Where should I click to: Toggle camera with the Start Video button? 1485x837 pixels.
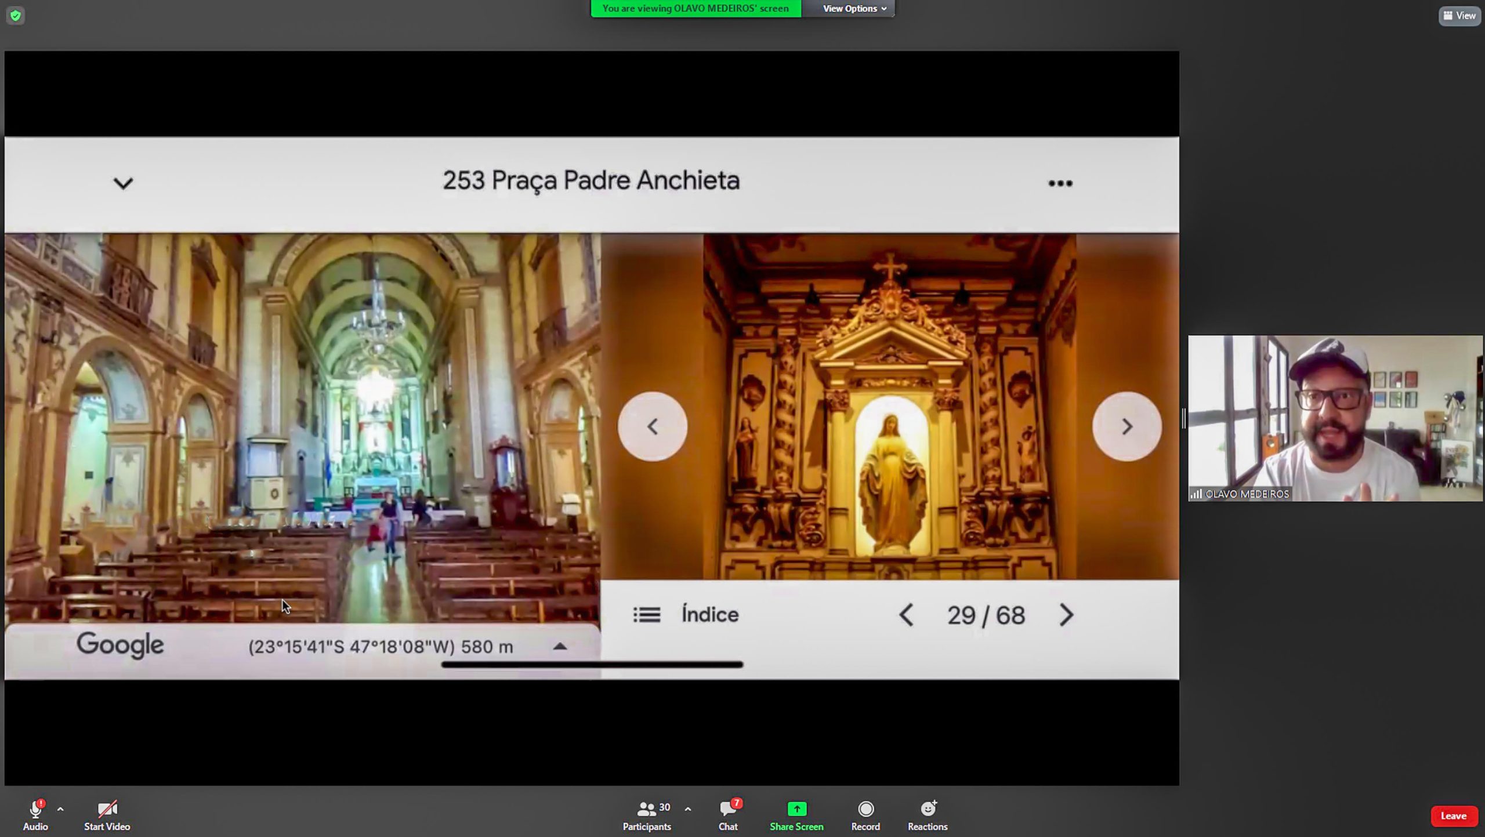tap(107, 809)
